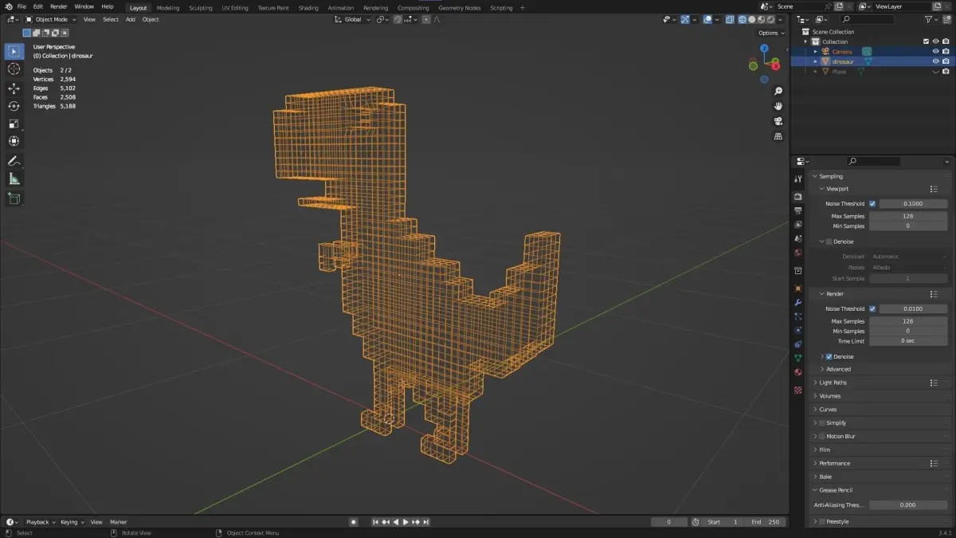Viewport: 956px width, 538px height.
Task: Enable the Simplify checkbox
Action: click(x=822, y=422)
